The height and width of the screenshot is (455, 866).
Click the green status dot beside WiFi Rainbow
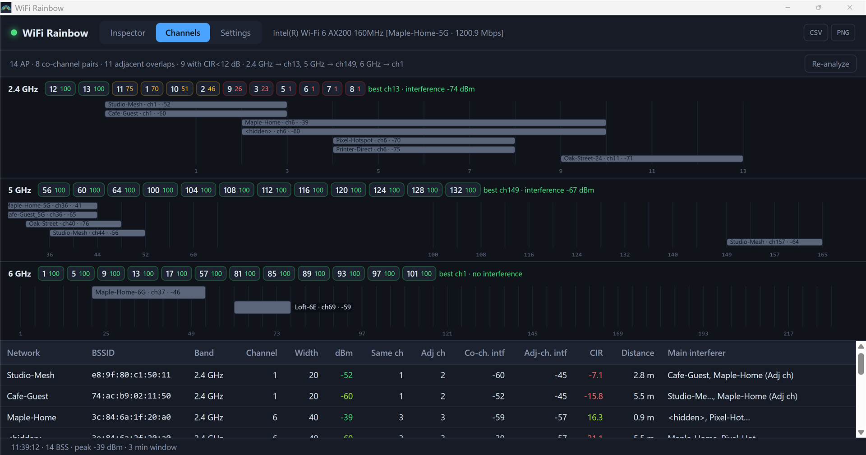[14, 32]
